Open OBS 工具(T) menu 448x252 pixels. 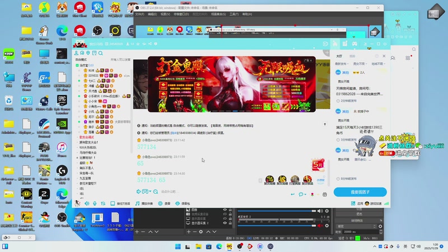point(234,14)
